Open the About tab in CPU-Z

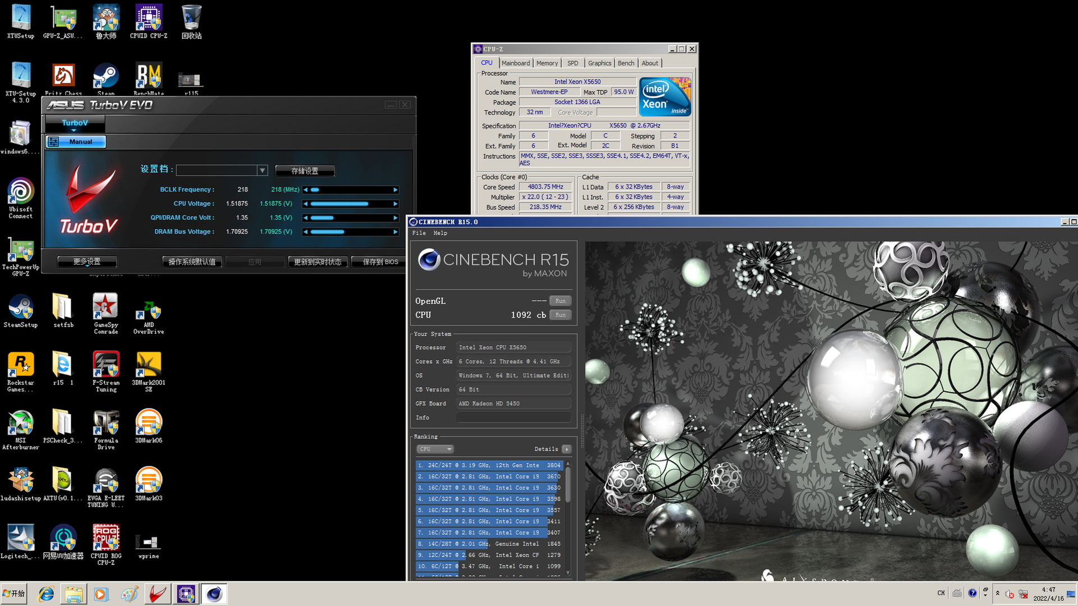point(650,63)
